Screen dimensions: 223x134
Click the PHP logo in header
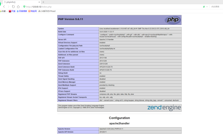pyautogui.click(x=173, y=20)
